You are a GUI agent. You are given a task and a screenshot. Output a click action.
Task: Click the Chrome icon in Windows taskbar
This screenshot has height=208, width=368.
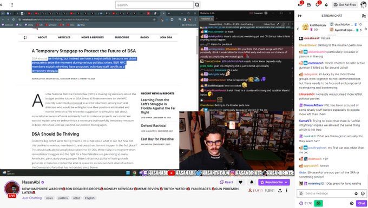134,173
